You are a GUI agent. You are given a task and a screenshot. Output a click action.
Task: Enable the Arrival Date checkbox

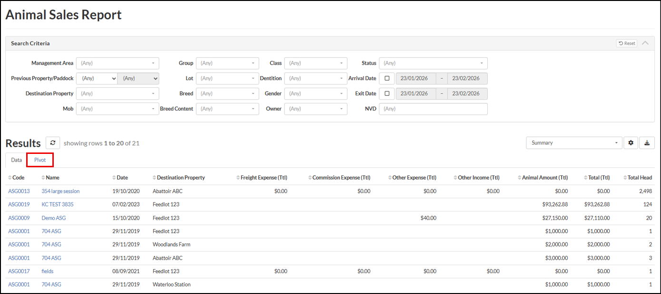click(x=387, y=79)
